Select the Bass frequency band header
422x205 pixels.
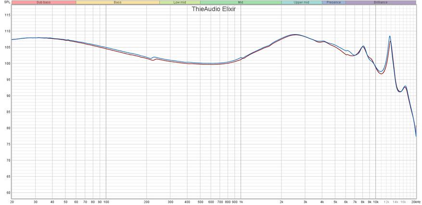[x=117, y=2]
